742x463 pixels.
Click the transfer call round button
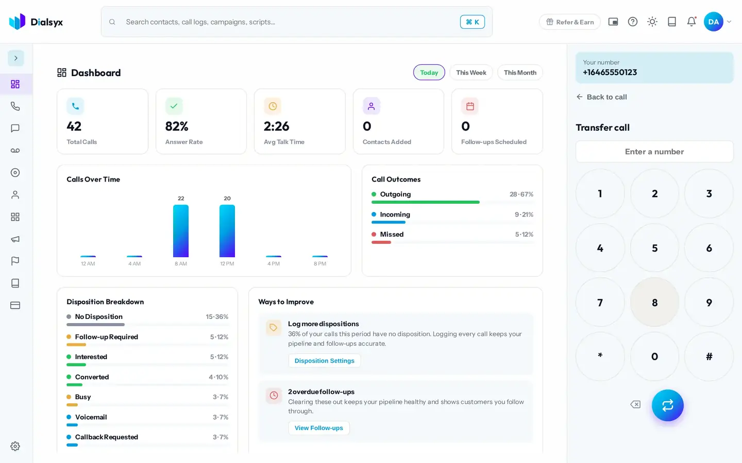tap(667, 405)
